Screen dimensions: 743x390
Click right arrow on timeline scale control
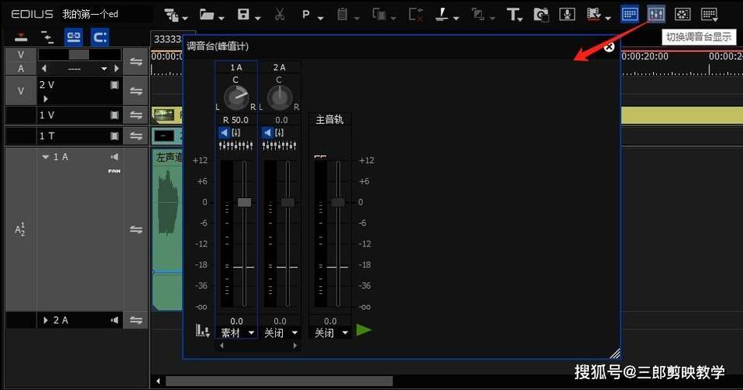click(x=116, y=69)
